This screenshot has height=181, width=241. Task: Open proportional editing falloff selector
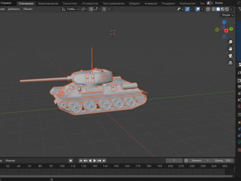[x=109, y=9]
